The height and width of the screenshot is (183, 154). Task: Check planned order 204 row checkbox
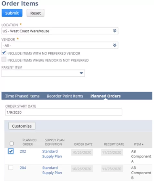pyautogui.click(x=11, y=167)
